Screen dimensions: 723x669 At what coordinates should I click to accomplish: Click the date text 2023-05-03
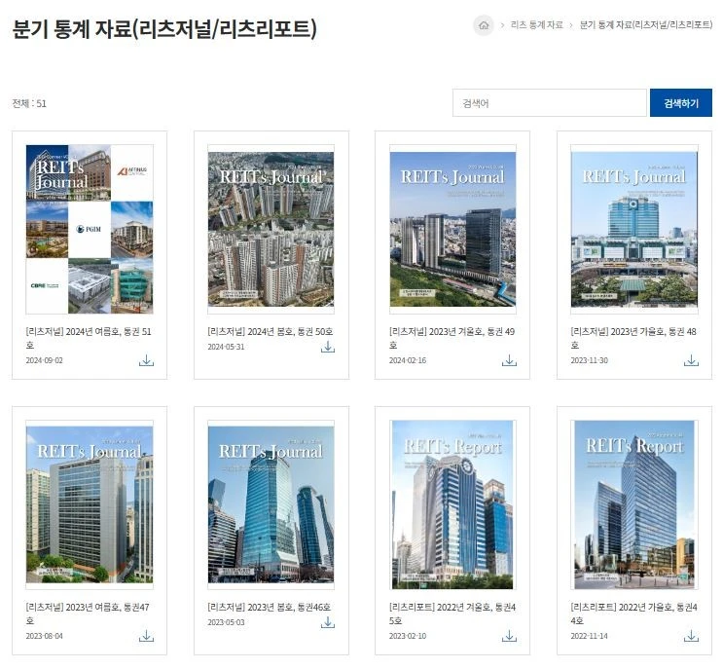tap(226, 622)
